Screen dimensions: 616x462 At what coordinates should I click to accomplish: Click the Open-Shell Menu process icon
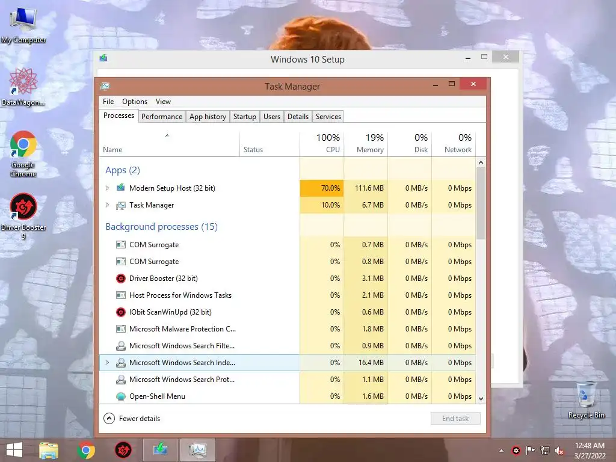click(120, 396)
